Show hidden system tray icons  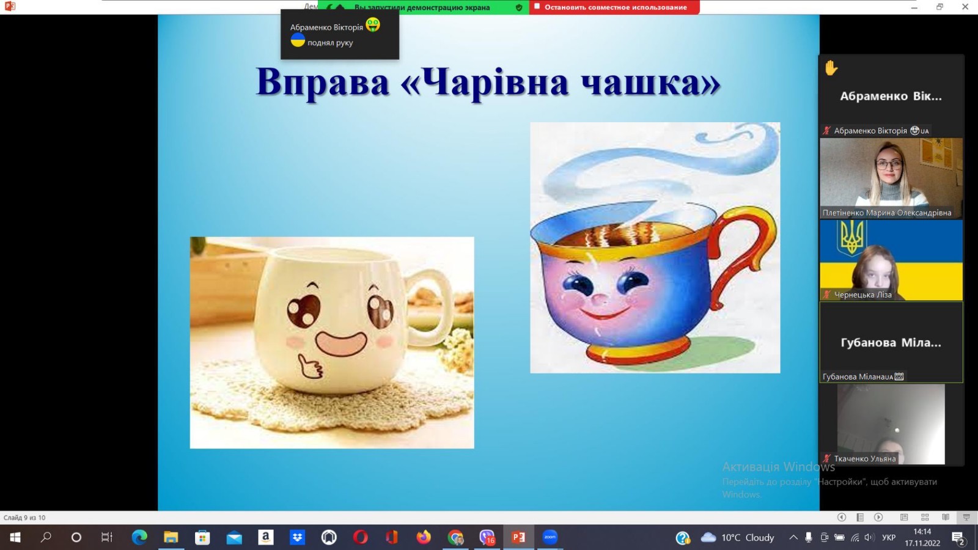coord(793,538)
